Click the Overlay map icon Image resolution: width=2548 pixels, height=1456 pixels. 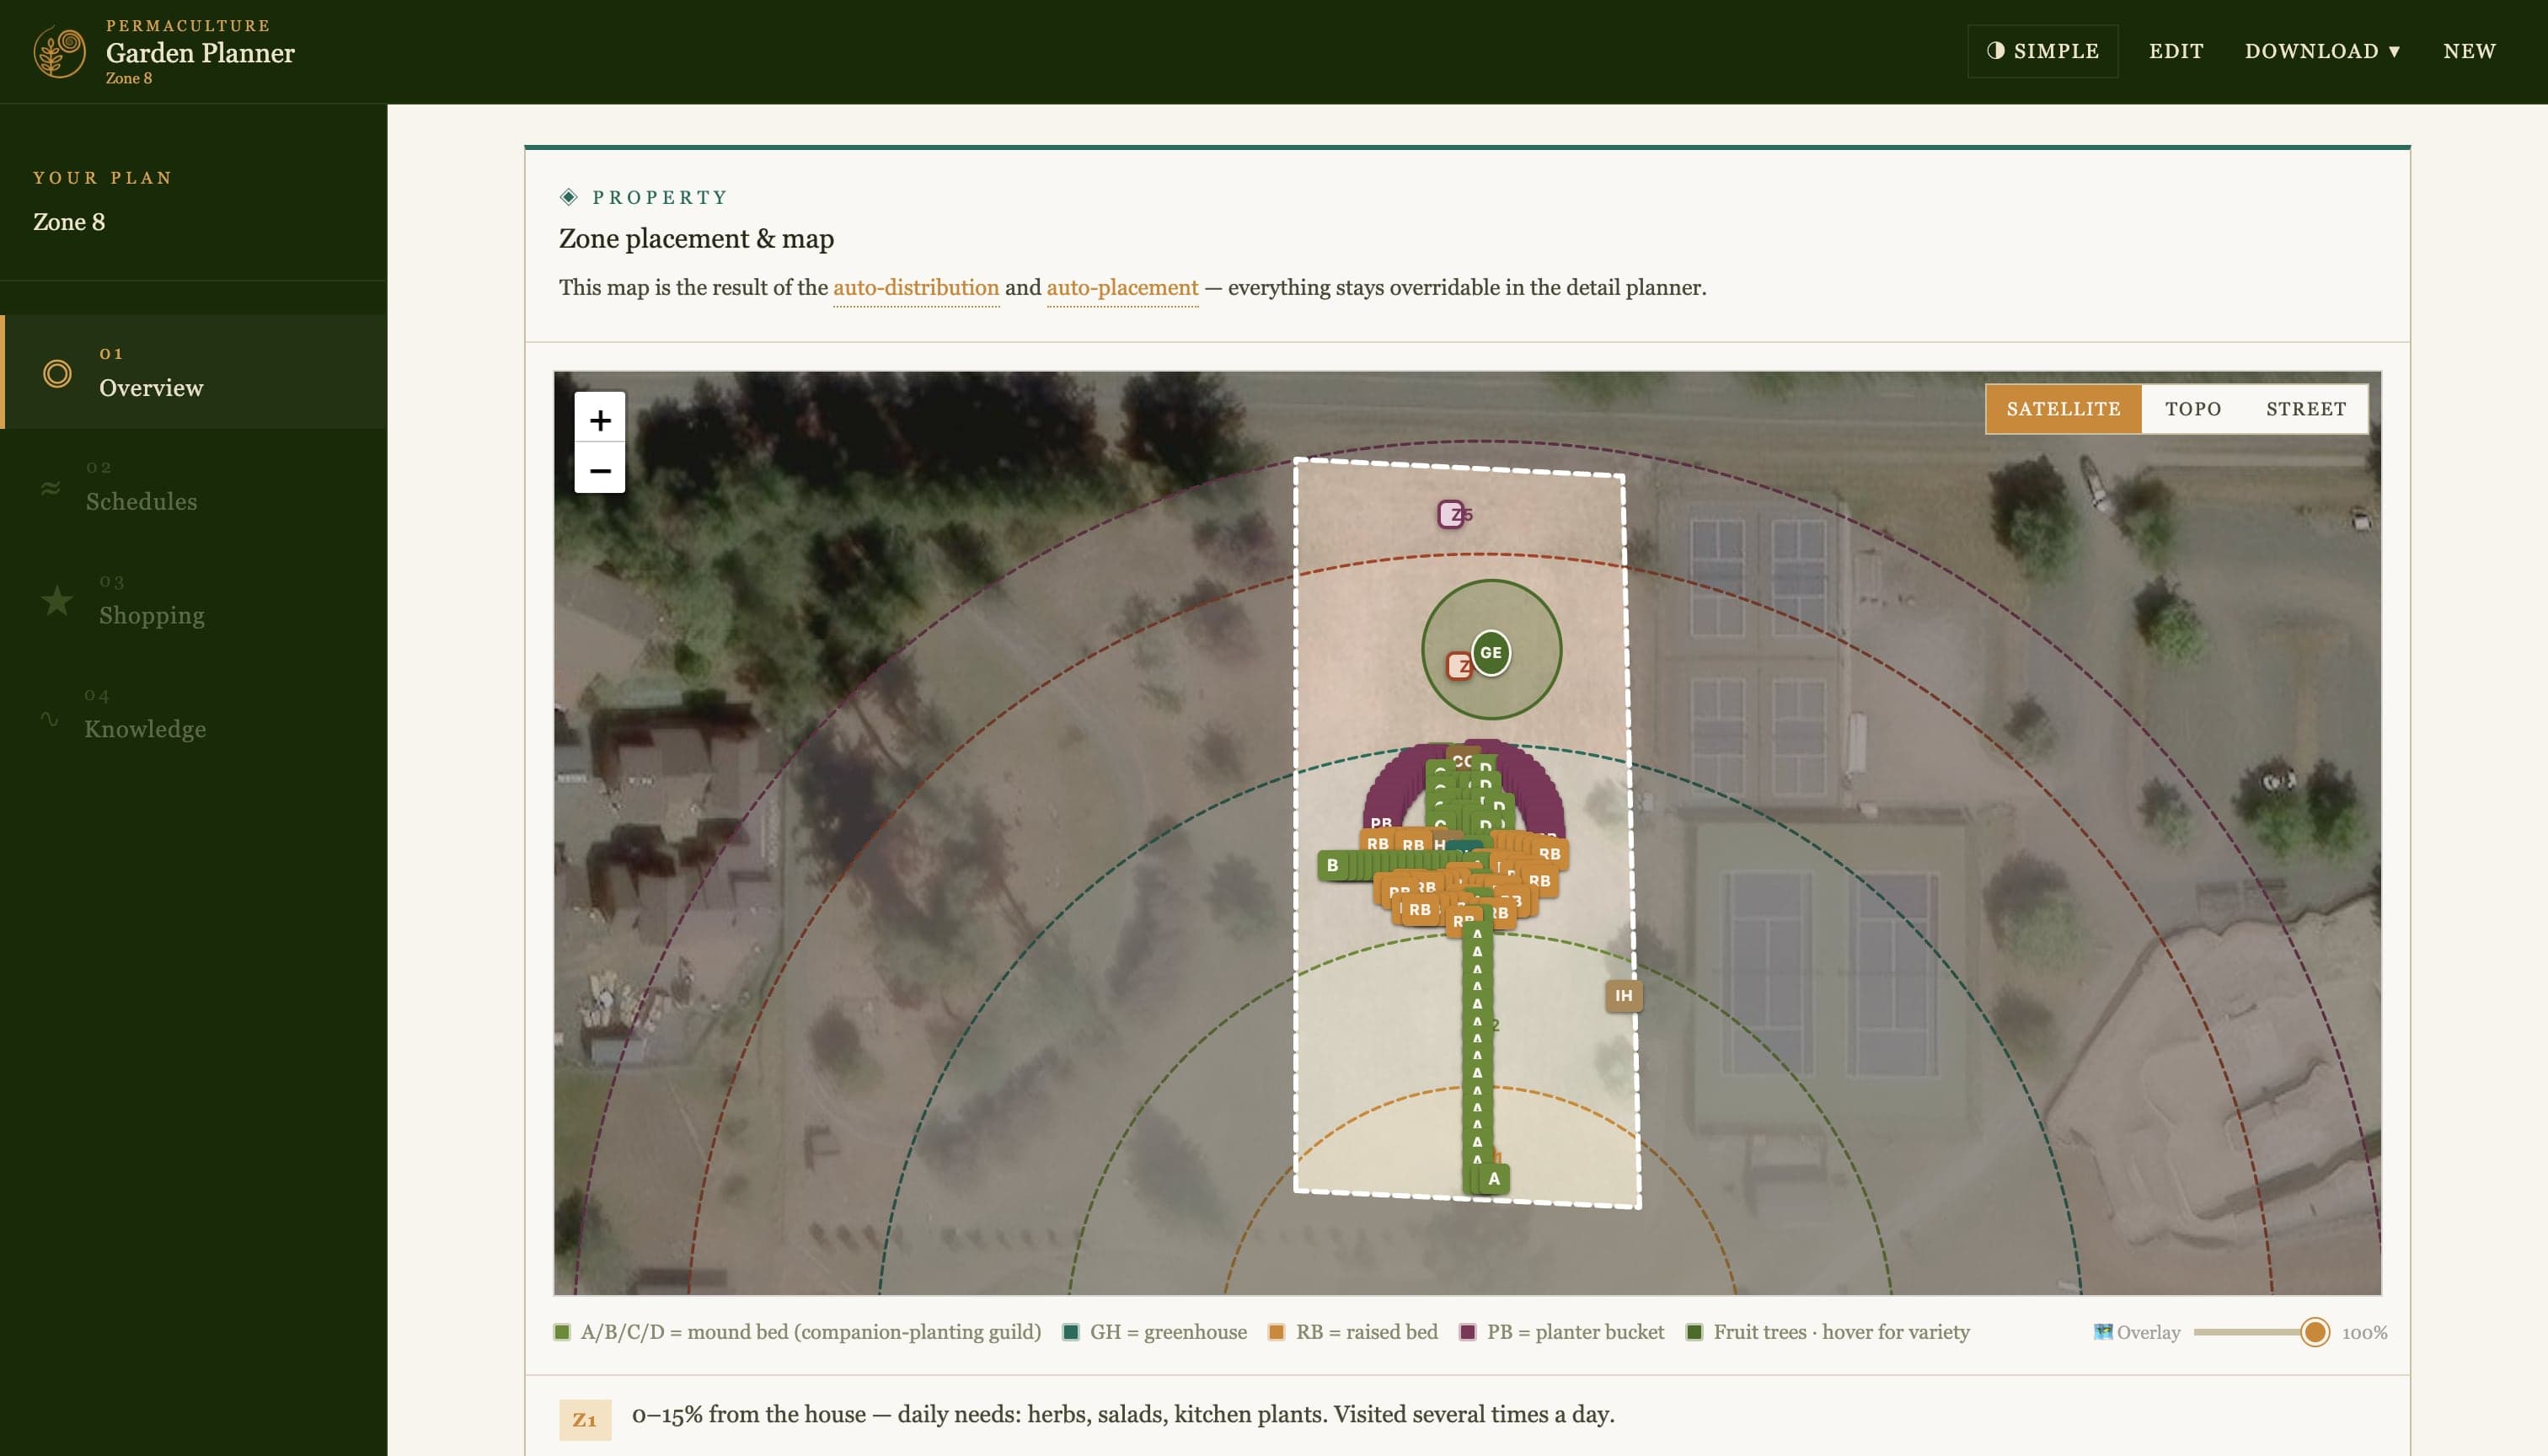pos(2103,1332)
